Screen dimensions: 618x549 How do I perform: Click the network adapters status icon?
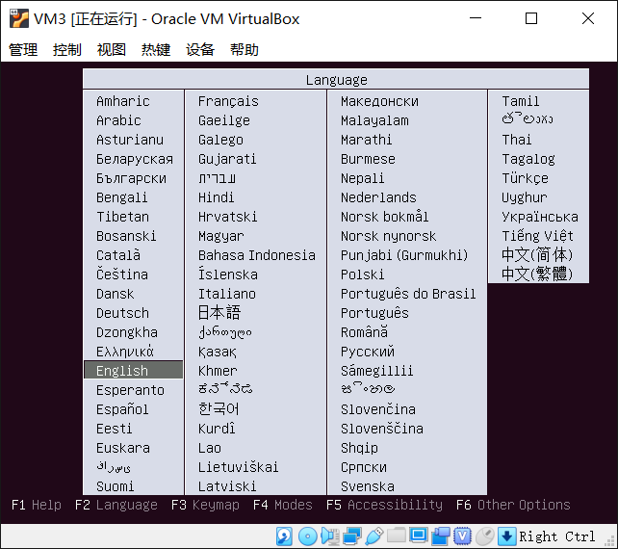click(352, 536)
